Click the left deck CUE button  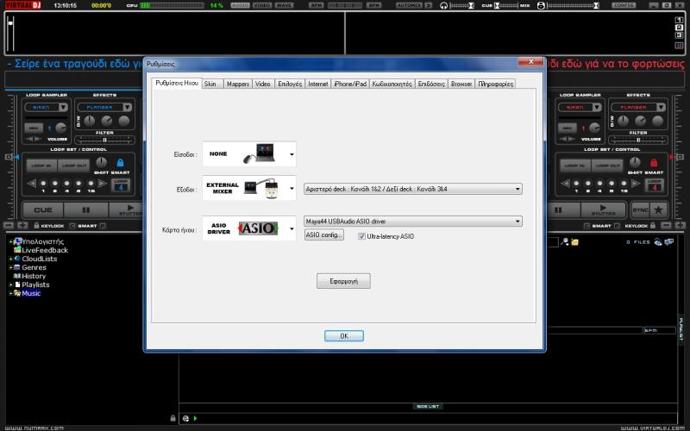43,210
